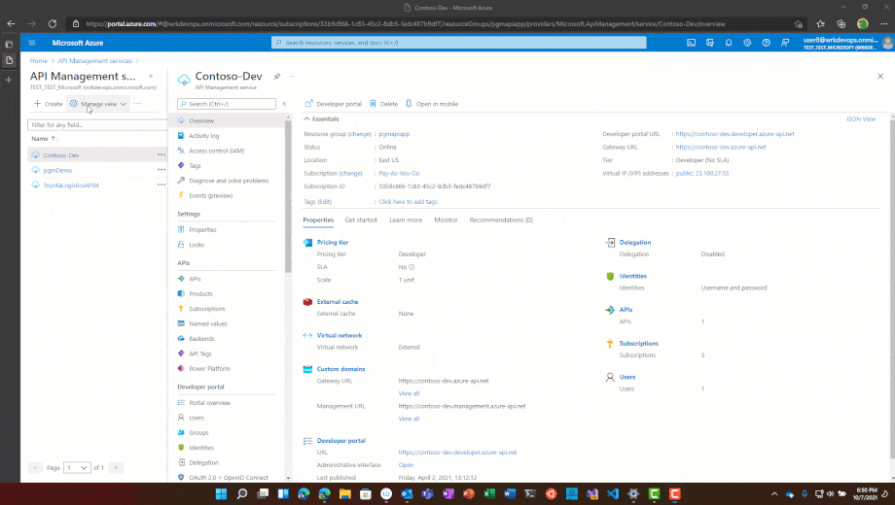Image resolution: width=895 pixels, height=505 pixels.
Task: Click the notifications bell icon
Action: coord(729,43)
